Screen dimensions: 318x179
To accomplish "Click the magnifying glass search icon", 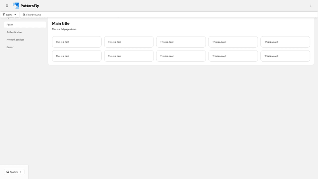I will pyautogui.click(x=24, y=15).
